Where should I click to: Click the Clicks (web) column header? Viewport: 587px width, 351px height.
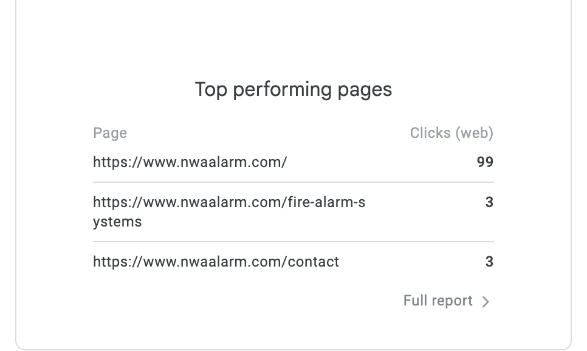point(451,133)
